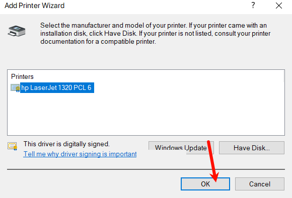Select the hp LaserJet 1320 PCL 6 entry
Viewport: 292px width, 198px height.
point(57,87)
